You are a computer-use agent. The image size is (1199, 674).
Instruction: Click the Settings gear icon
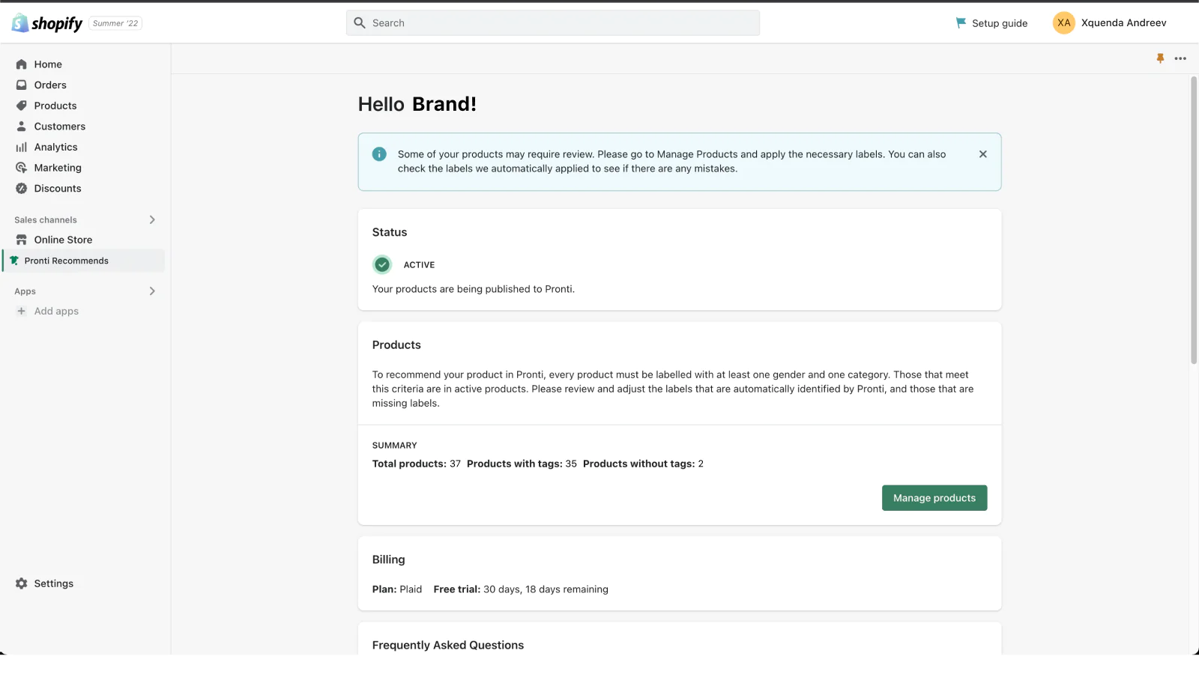(x=22, y=583)
